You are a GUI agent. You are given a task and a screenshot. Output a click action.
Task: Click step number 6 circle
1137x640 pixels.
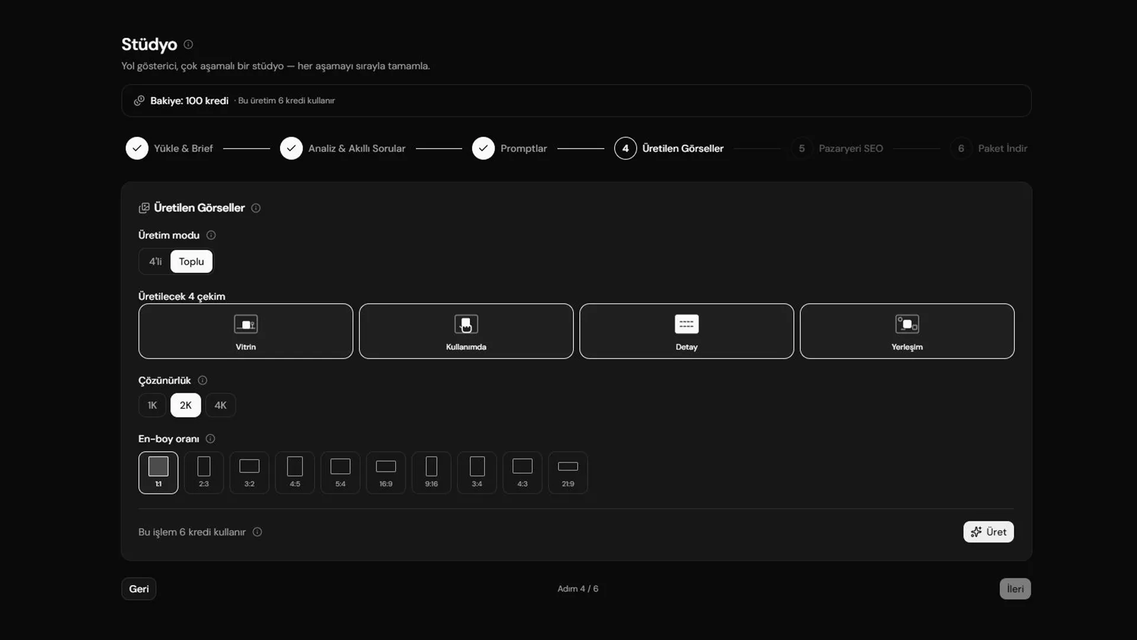[x=961, y=149]
